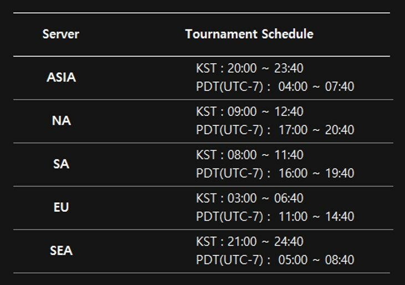405x285 pixels.
Task: Click the 03:00 start time value
Action: point(242,199)
